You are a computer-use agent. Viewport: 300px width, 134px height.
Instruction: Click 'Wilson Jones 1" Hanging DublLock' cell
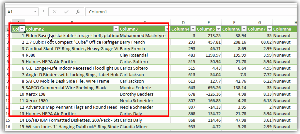72,127
